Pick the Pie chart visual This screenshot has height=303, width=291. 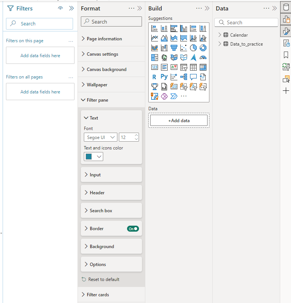pos(193,48)
